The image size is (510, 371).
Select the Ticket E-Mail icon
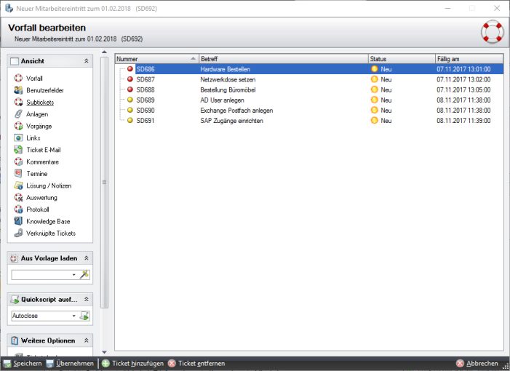tap(18, 150)
